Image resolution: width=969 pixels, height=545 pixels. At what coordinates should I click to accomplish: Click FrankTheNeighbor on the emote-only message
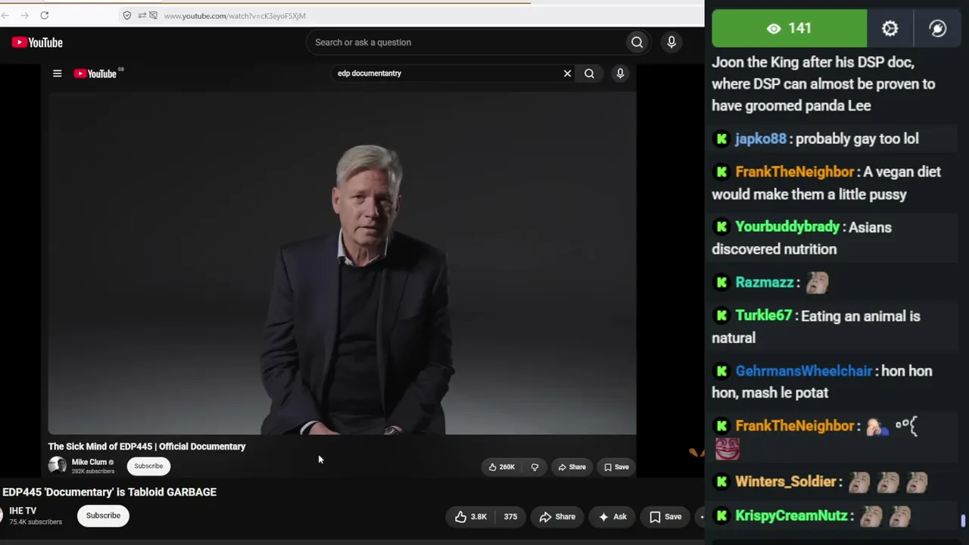click(795, 426)
